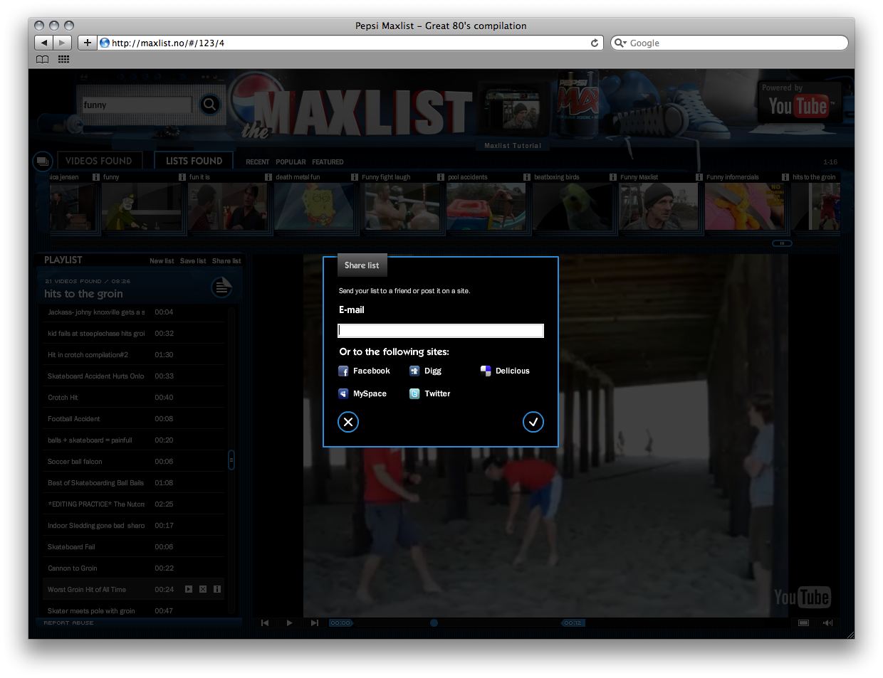Remove 'Worst Groin Hit of All Time'
The width and height of the screenshot is (883, 678).
pos(203,589)
